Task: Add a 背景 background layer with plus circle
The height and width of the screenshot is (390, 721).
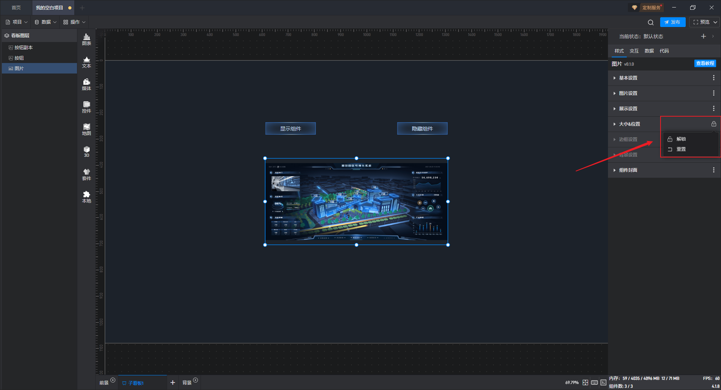Action: tap(195, 380)
